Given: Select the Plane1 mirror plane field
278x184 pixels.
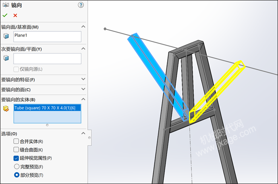Looking at the screenshot, I should (x=47, y=36).
